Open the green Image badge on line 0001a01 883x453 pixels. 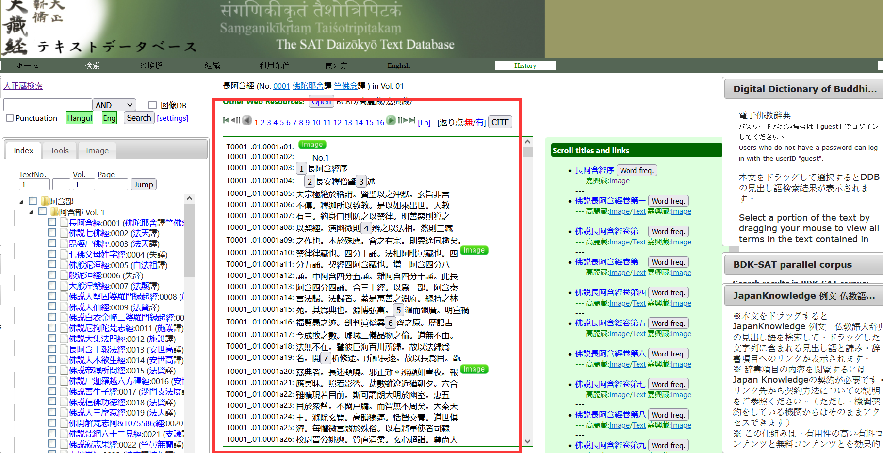tap(312, 145)
